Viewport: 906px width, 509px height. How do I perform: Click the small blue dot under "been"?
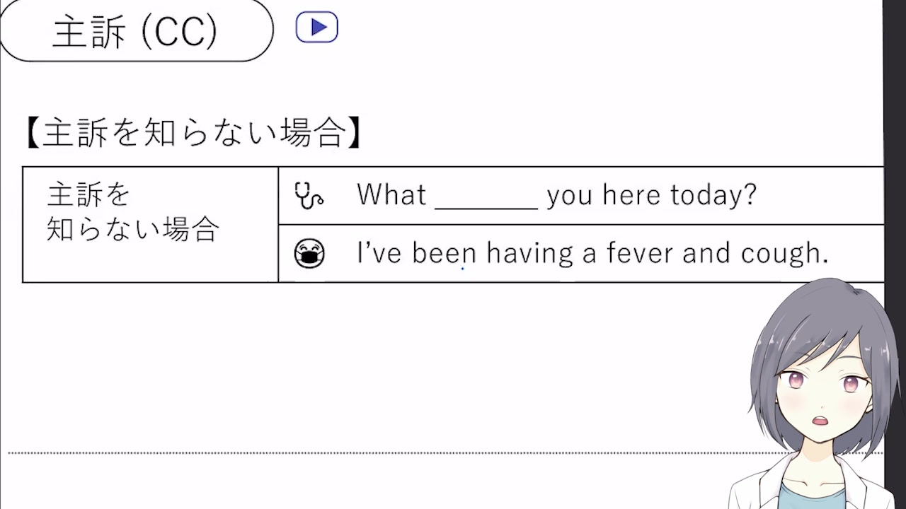463,269
